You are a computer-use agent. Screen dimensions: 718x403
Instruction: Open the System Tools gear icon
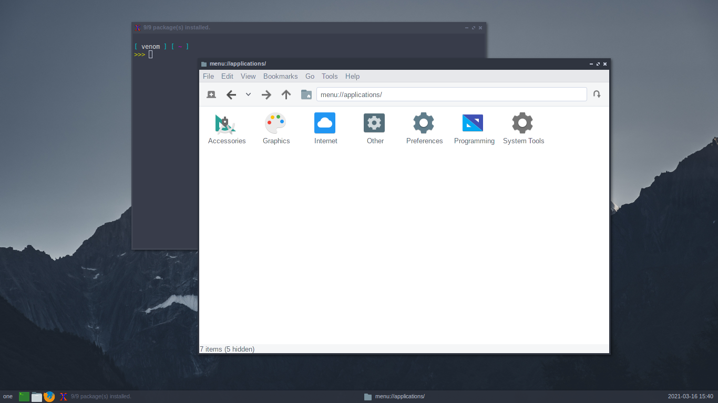[x=522, y=123]
